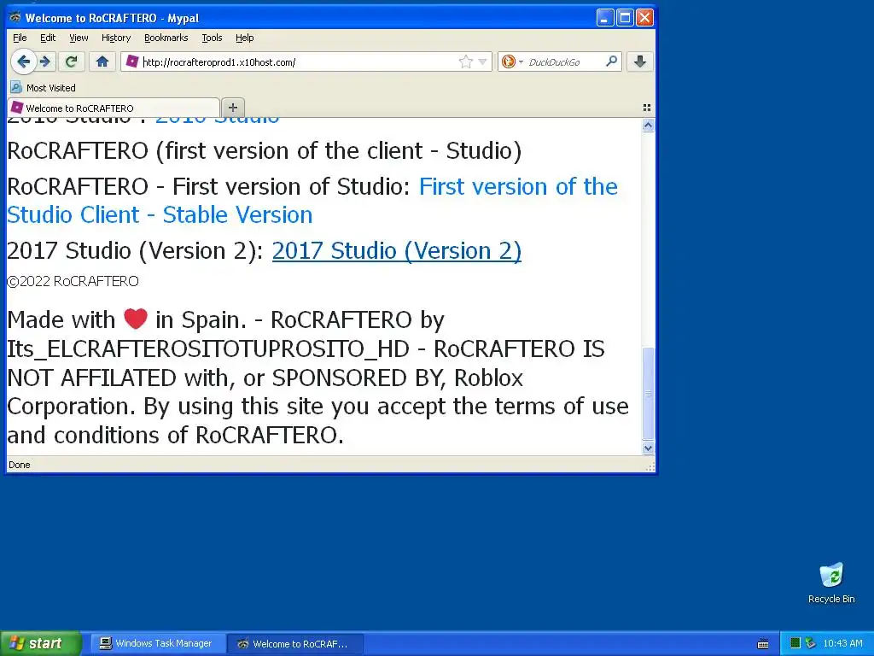Image resolution: width=874 pixels, height=656 pixels.
Task: Open the Most Visited bookmarks folder
Action: (x=44, y=88)
